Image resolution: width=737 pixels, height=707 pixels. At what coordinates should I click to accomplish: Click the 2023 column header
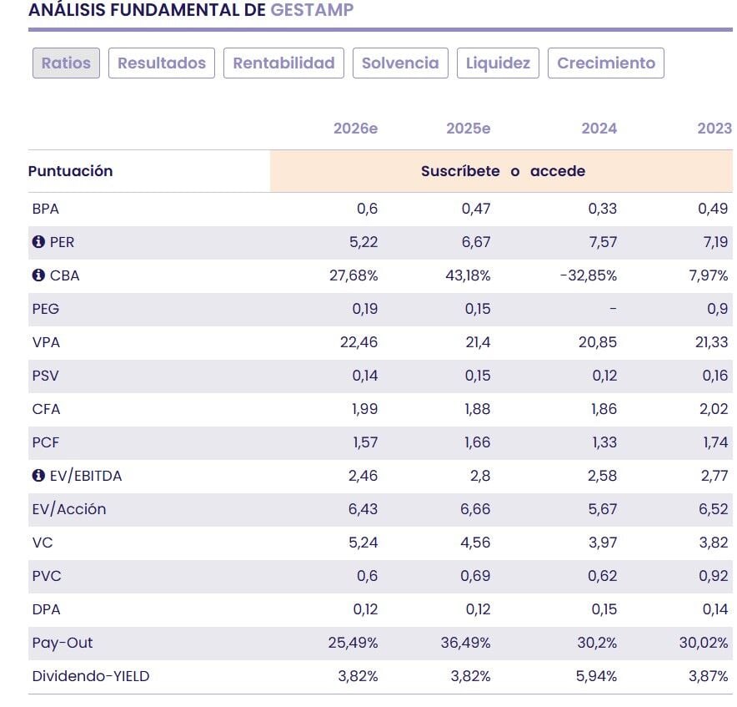click(714, 129)
